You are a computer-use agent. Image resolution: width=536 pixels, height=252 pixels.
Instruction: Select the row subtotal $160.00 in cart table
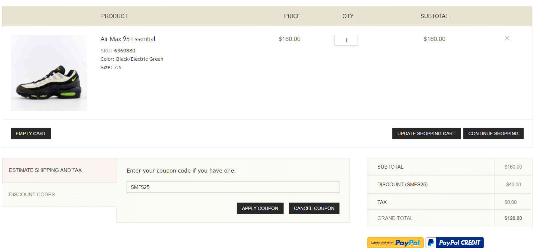click(434, 39)
